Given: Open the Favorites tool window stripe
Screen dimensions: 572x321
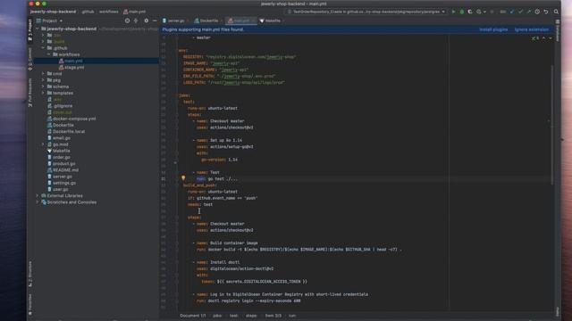Looking at the screenshot, I should 29,304.
